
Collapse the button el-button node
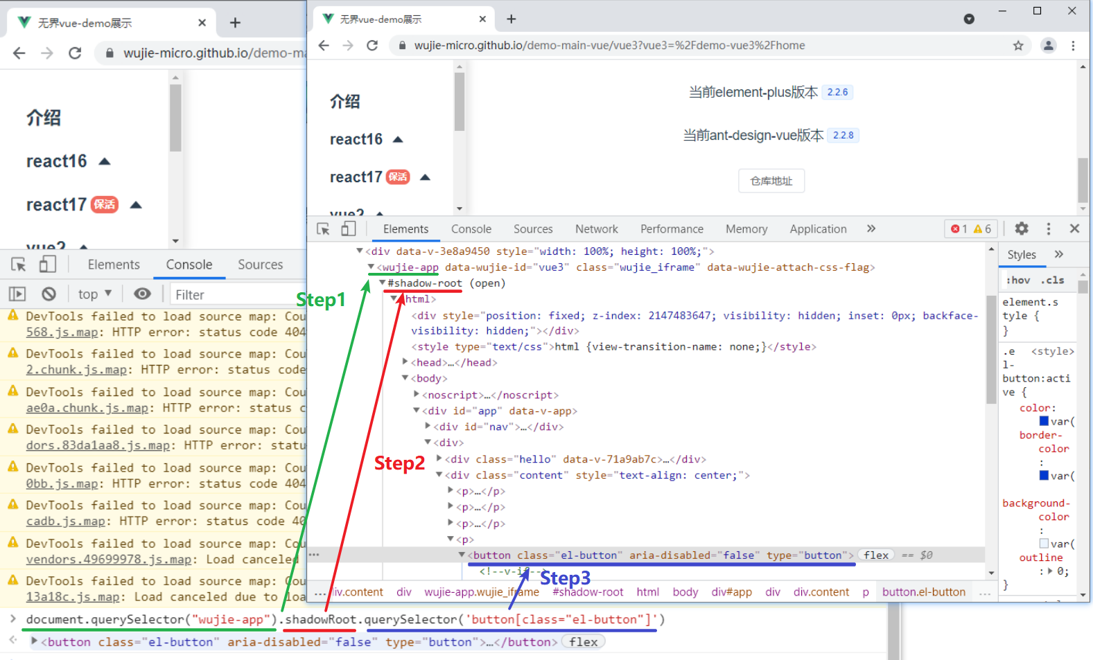pos(462,555)
